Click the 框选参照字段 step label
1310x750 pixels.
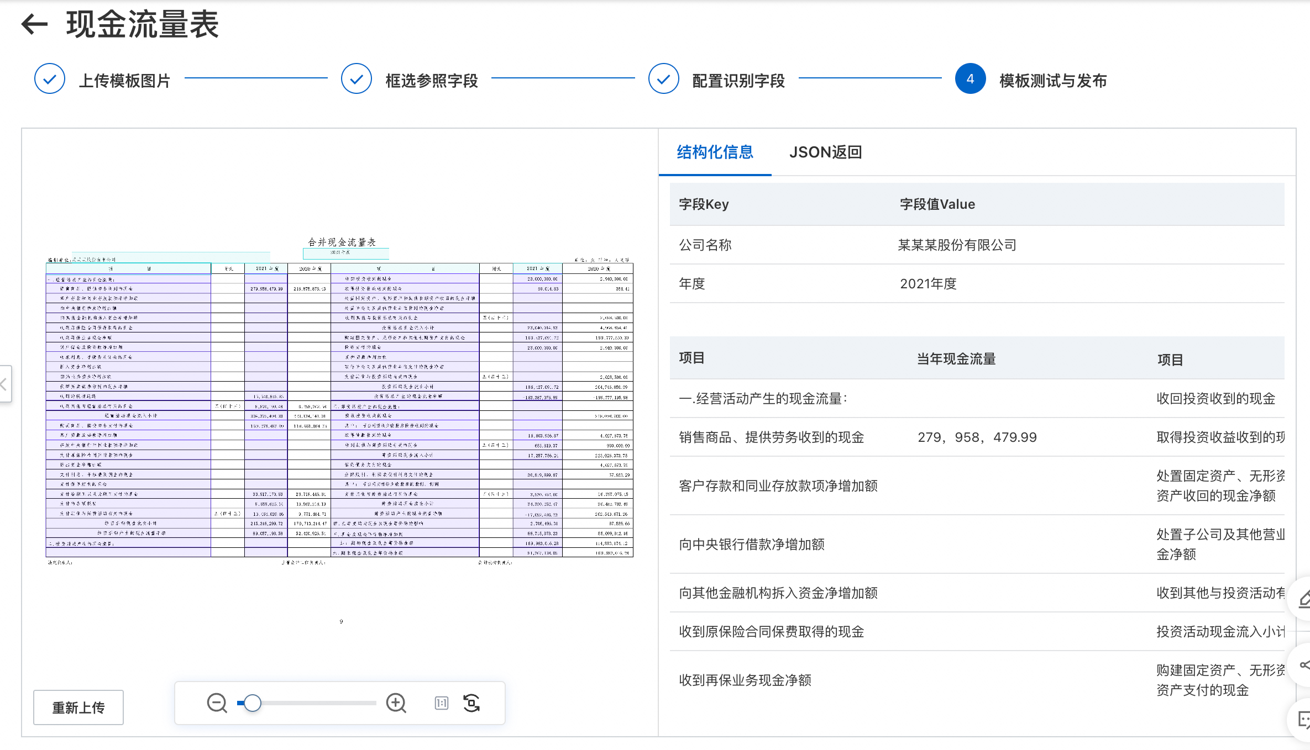tap(432, 81)
